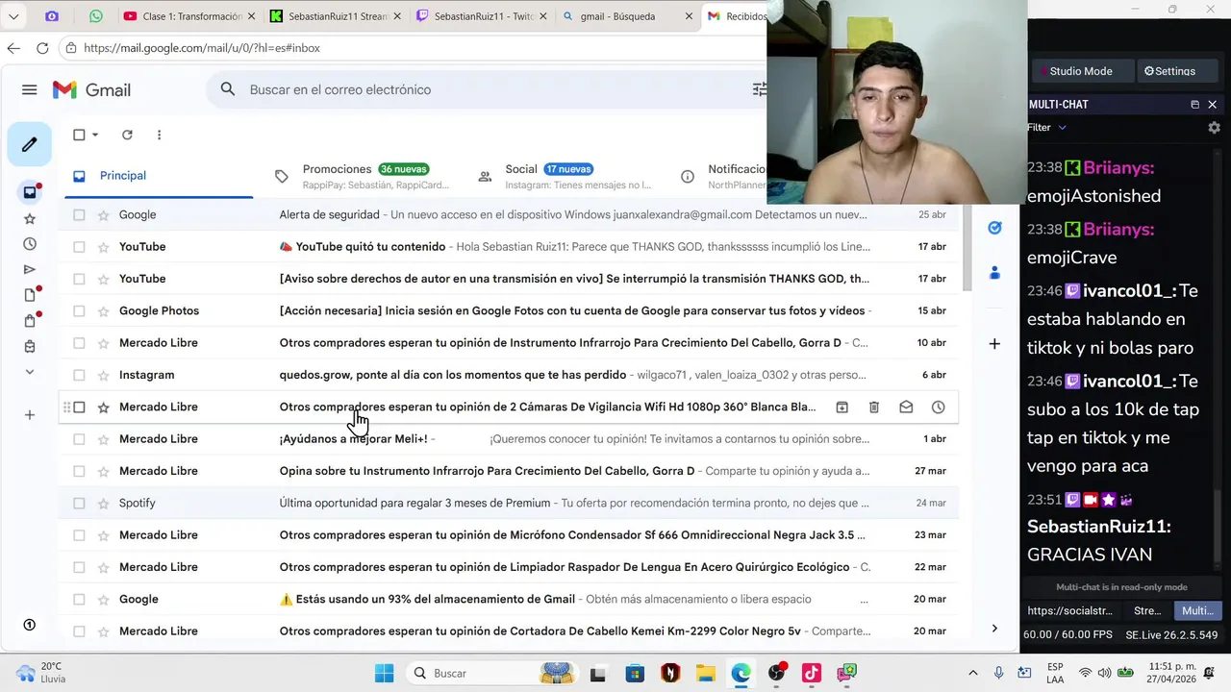
Task: Tick the select-all checkbox above inbox
Action: point(80,135)
